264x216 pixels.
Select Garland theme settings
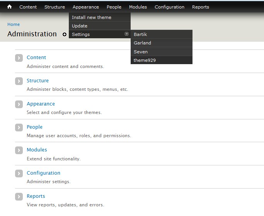(162, 43)
